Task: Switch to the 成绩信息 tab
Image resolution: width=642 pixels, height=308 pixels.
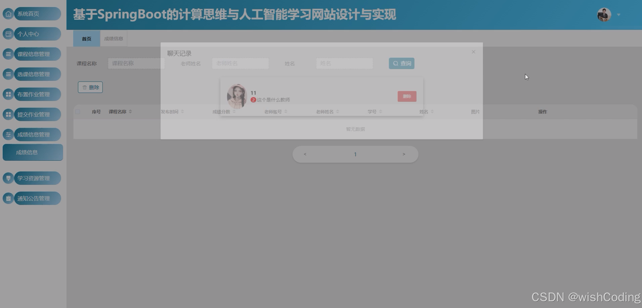Action: (x=113, y=39)
